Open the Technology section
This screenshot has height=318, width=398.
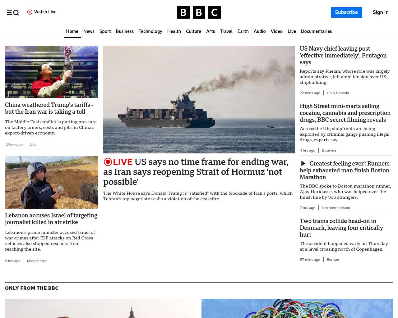tap(150, 31)
